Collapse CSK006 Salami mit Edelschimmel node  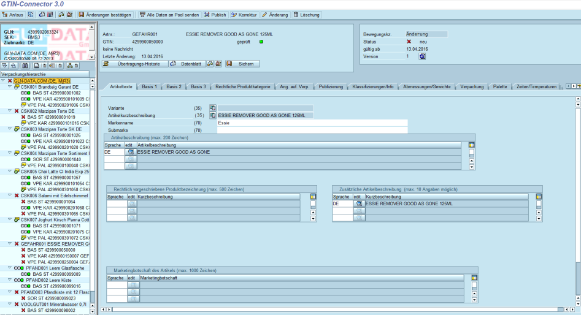tap(10, 195)
